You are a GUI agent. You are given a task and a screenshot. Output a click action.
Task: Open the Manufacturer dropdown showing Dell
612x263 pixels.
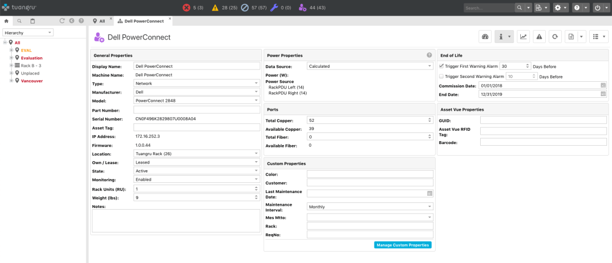click(x=197, y=92)
